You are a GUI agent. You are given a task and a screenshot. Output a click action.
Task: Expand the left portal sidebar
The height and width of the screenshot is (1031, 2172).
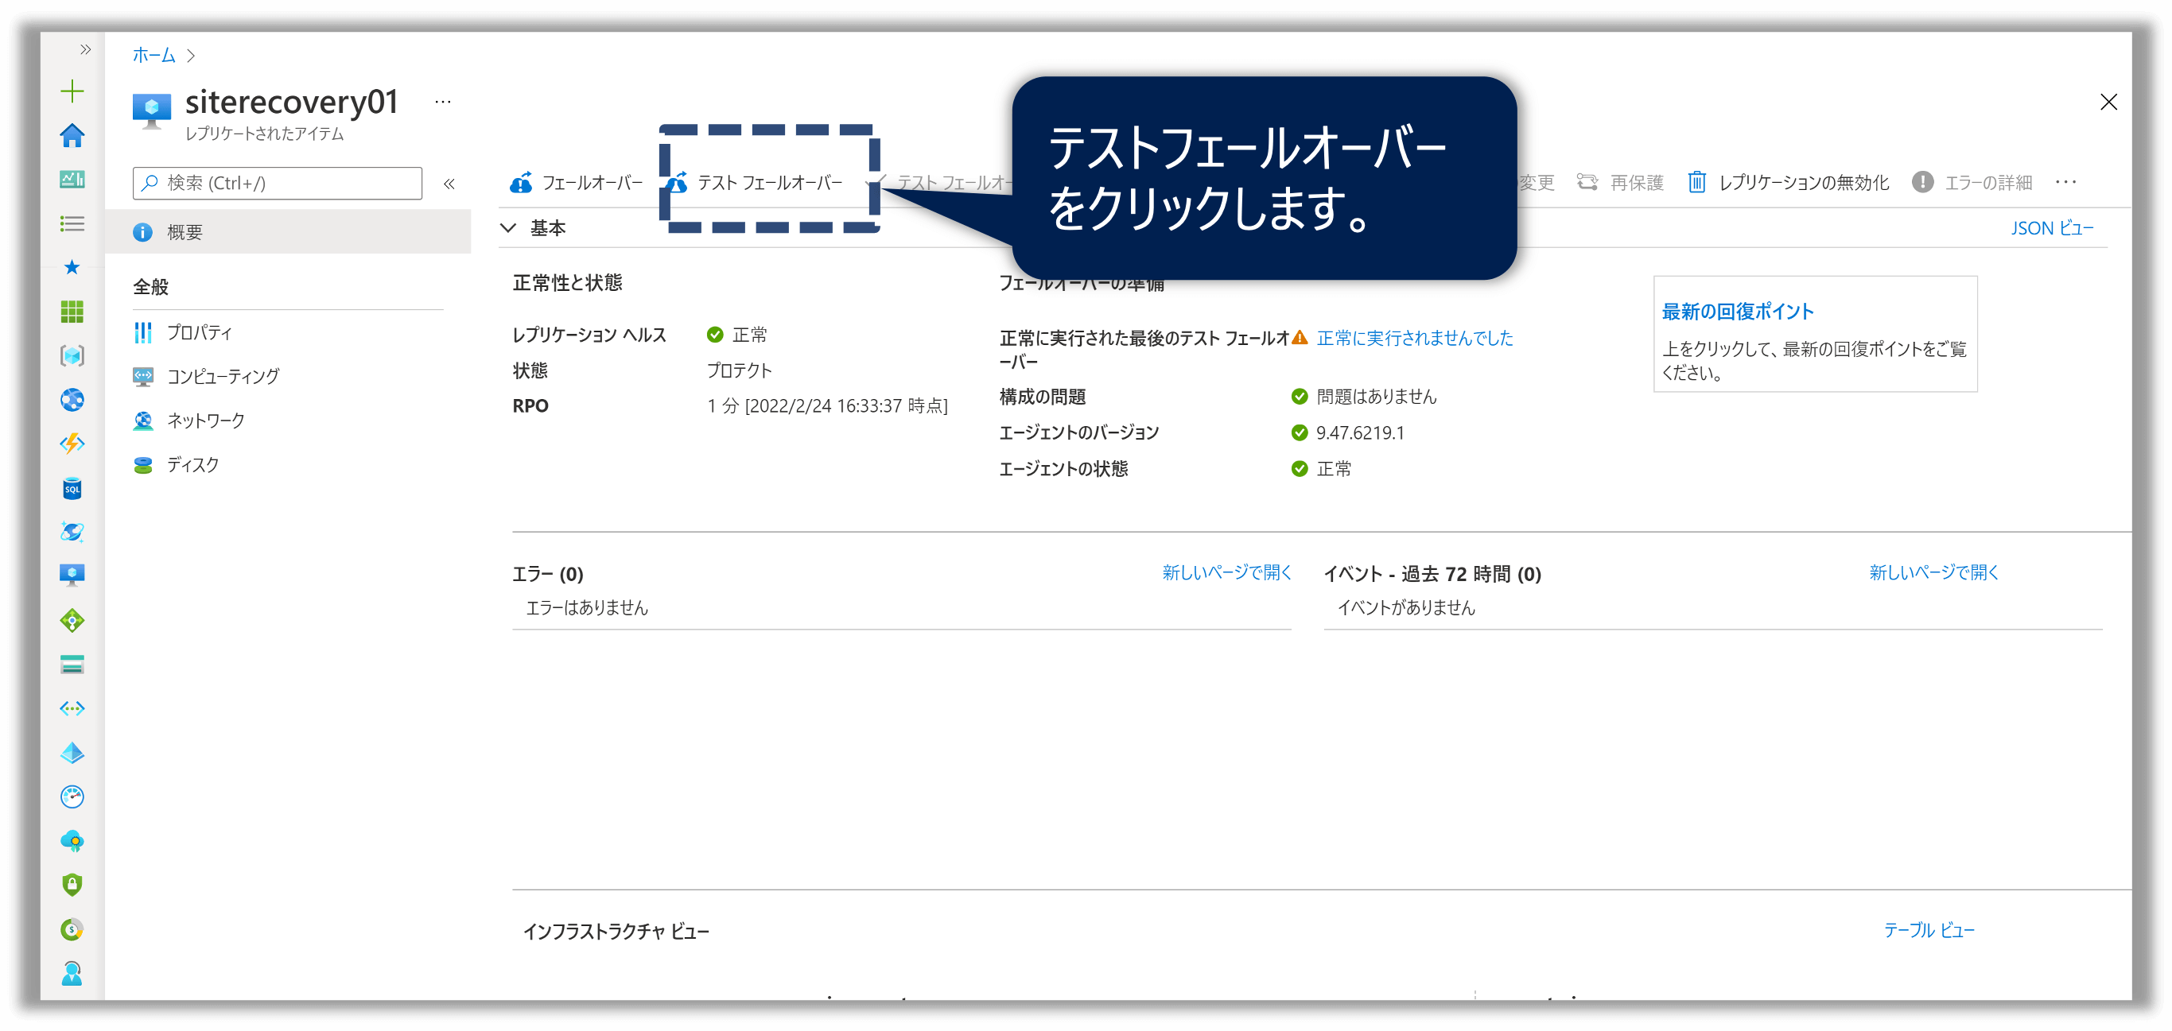click(85, 50)
